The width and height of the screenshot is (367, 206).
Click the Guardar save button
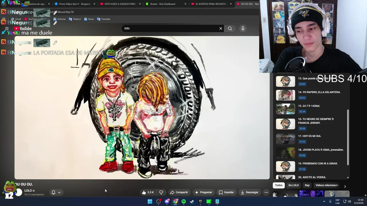click(226, 192)
